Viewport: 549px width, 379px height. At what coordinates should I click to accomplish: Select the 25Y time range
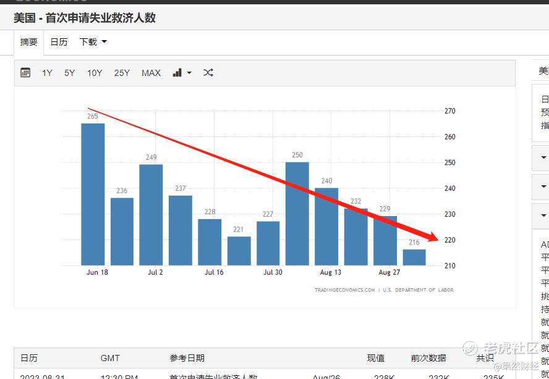click(x=122, y=73)
